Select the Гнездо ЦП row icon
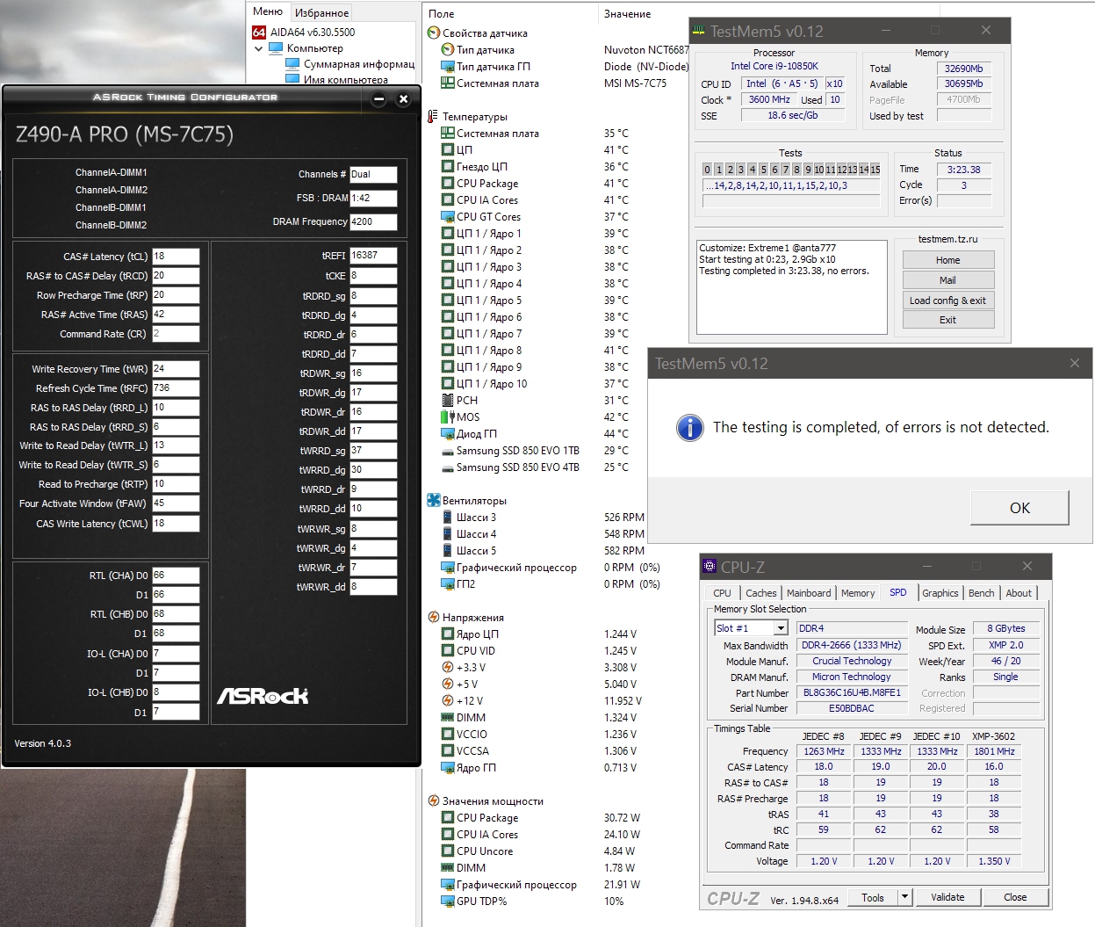The height and width of the screenshot is (927, 1095). pyautogui.click(x=447, y=167)
